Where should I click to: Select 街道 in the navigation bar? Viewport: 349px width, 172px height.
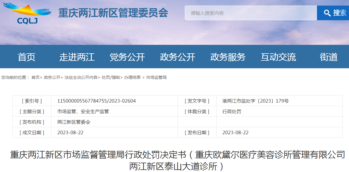click(x=326, y=57)
